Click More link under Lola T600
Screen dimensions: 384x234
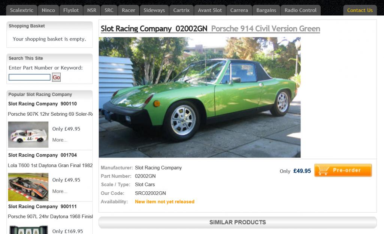pyautogui.click(x=60, y=191)
